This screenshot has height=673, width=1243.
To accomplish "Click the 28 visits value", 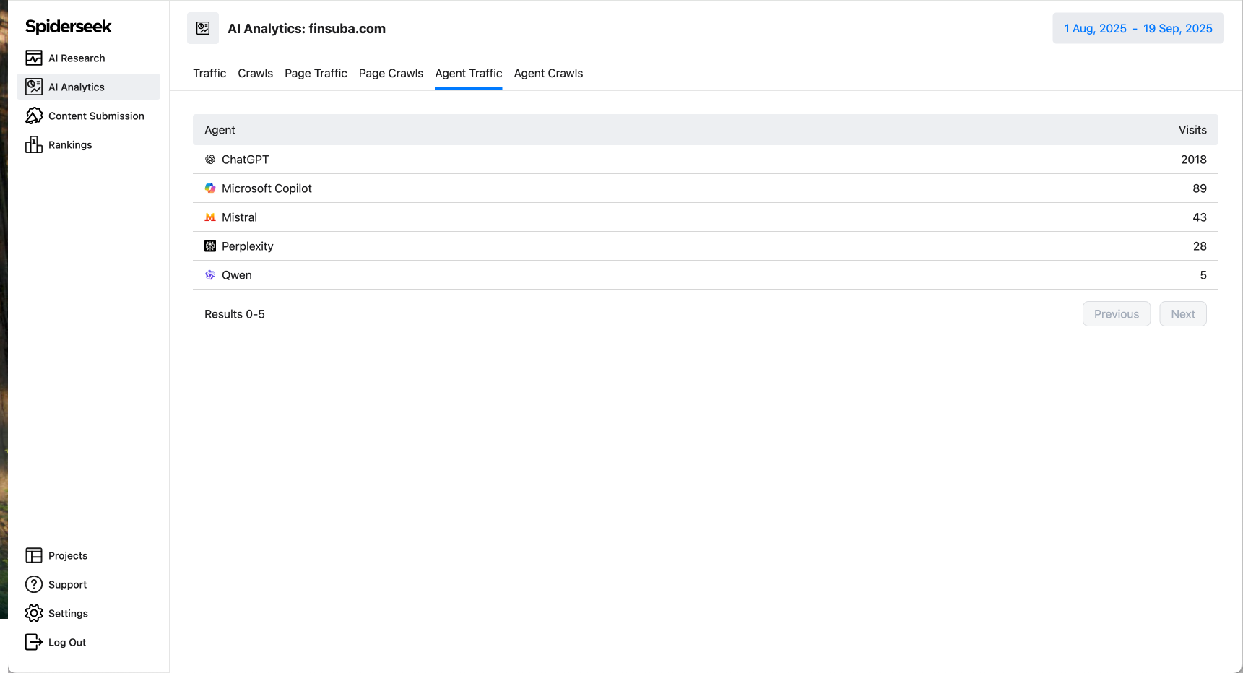I will coord(1200,246).
